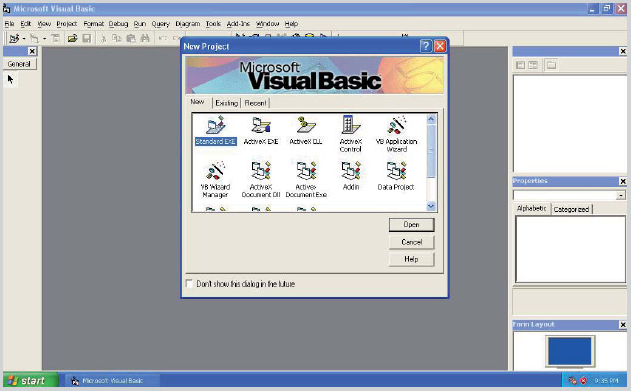This screenshot has height=391, width=632.
Task: Select the ActiveX Document Dll icon
Action: point(261,171)
